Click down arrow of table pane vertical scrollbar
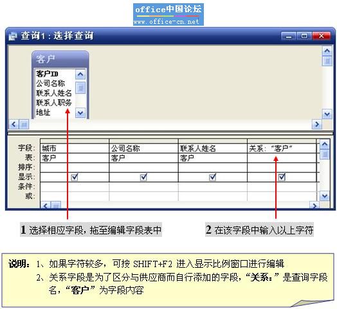 point(327,114)
